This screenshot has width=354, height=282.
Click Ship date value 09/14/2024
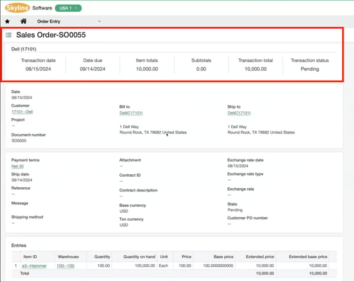[22, 180]
